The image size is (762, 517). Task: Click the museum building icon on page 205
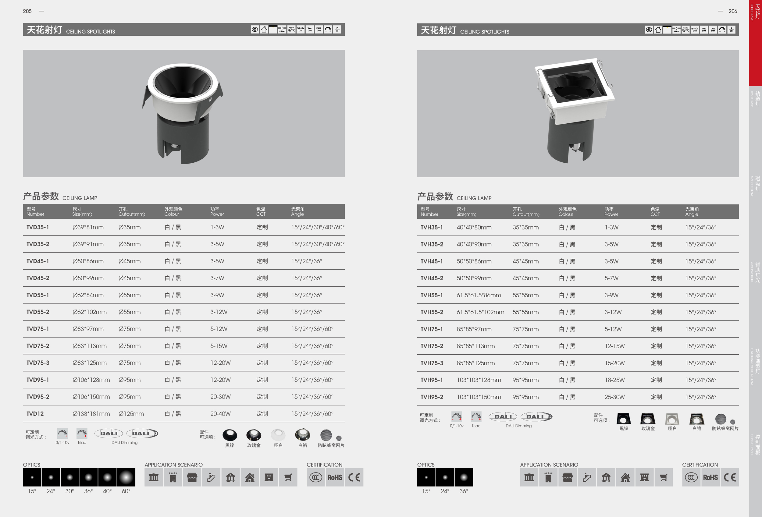[153, 477]
